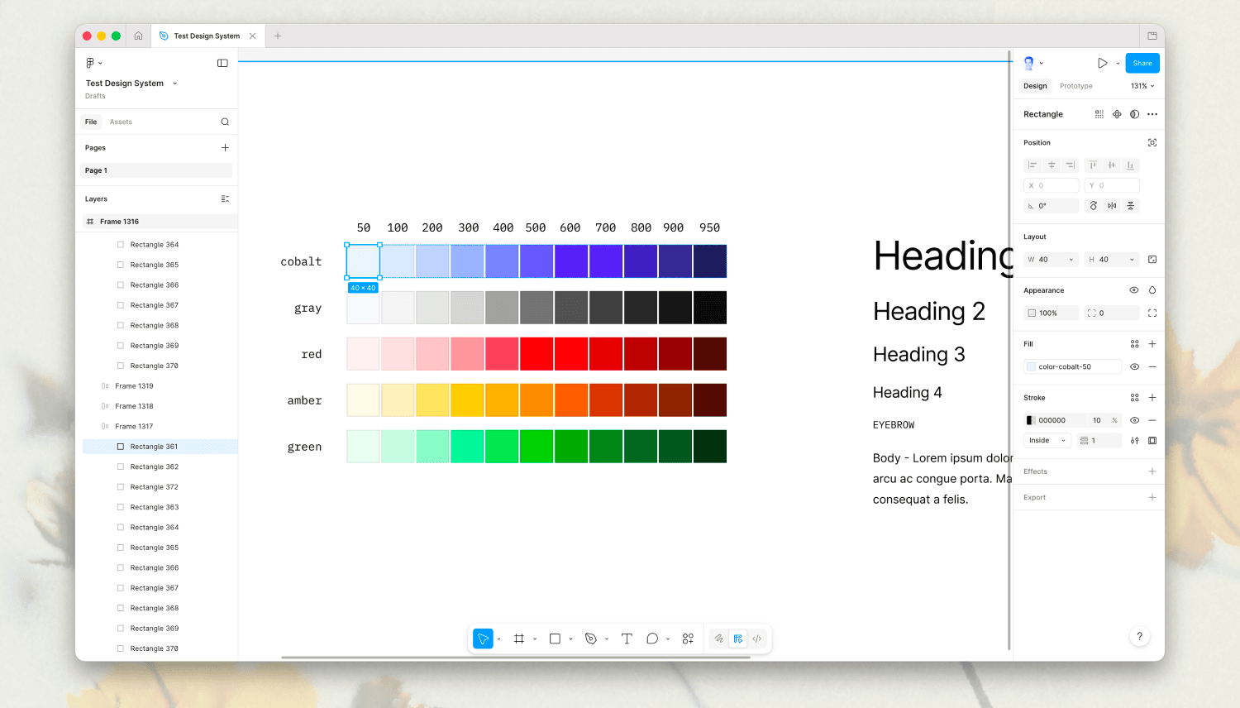Toggle stroke visibility eye icon
The image size is (1240, 708).
(x=1134, y=420)
